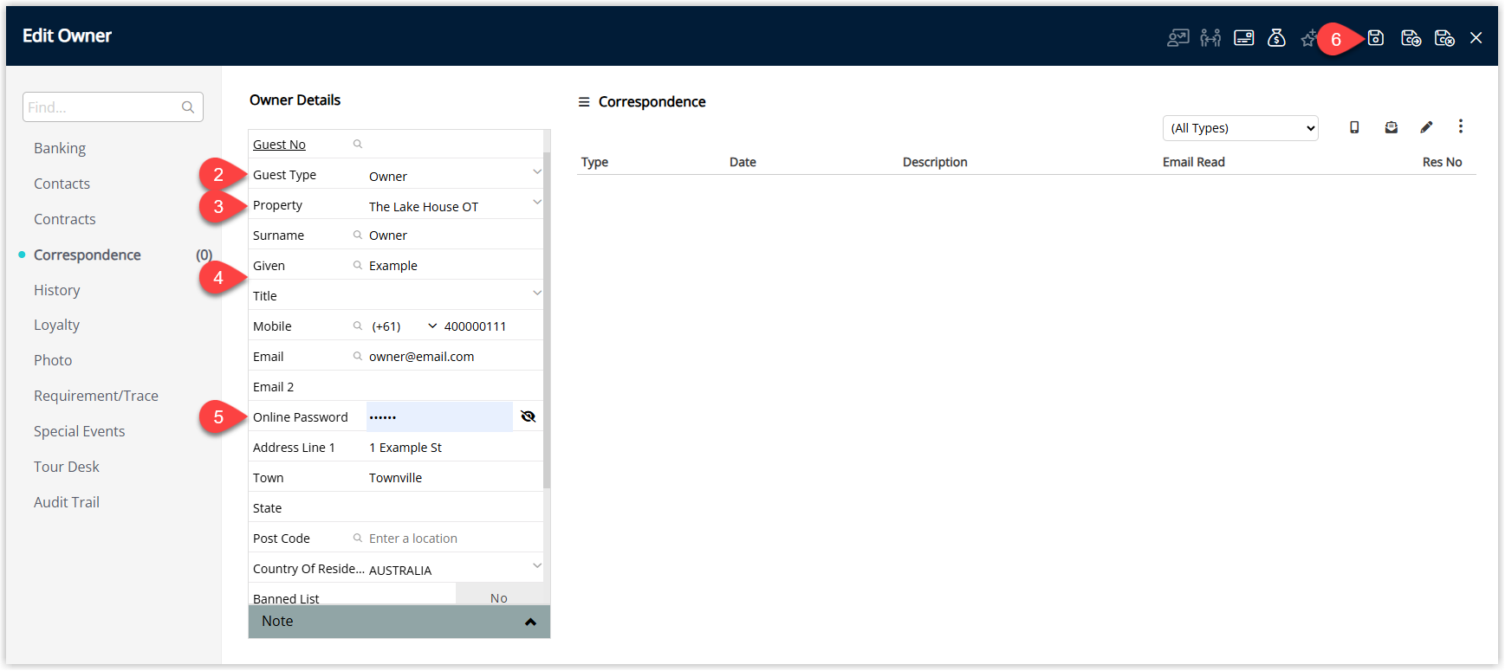Select Correspondence in the sidebar
Image resolution: width=1505 pixels, height=671 pixels.
click(x=88, y=255)
